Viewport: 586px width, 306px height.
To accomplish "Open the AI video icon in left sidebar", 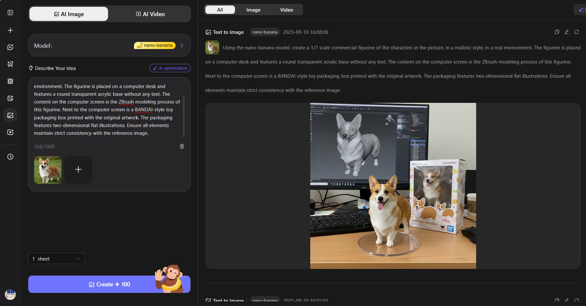I will (10, 132).
